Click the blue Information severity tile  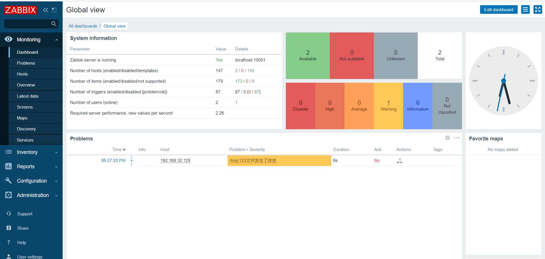click(x=418, y=106)
